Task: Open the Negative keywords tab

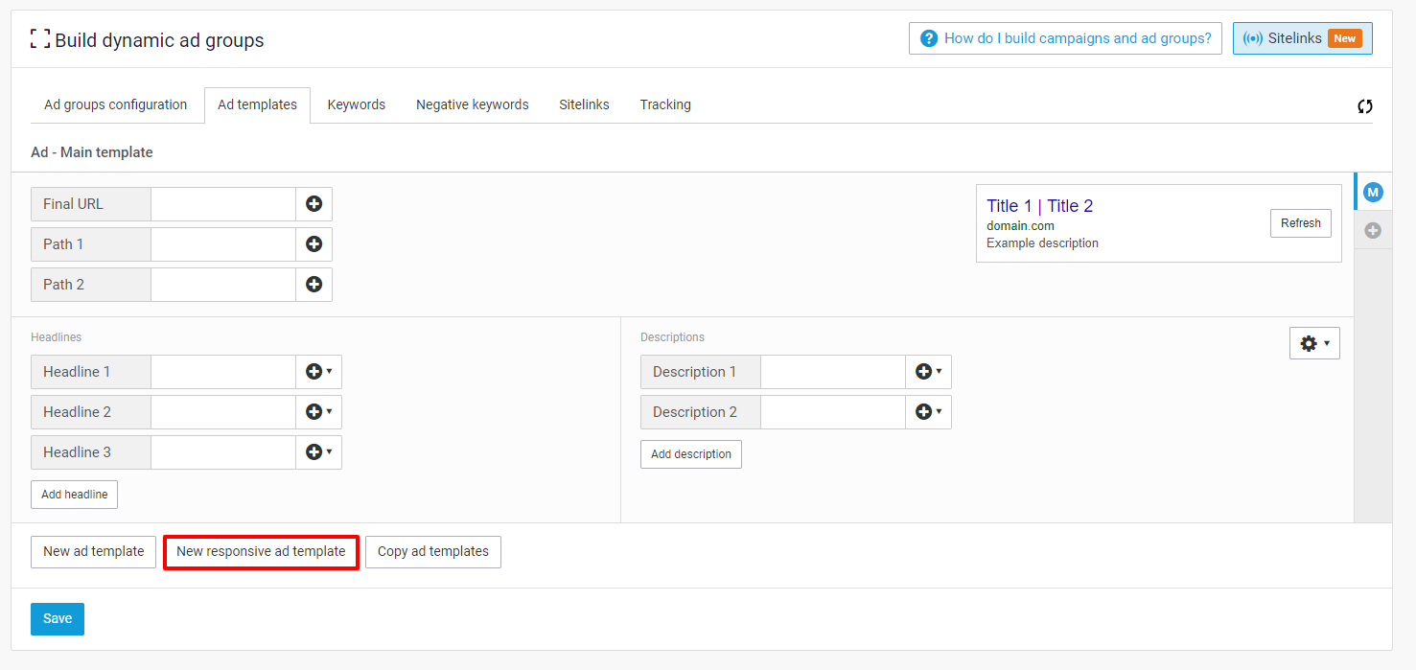Action: point(472,104)
